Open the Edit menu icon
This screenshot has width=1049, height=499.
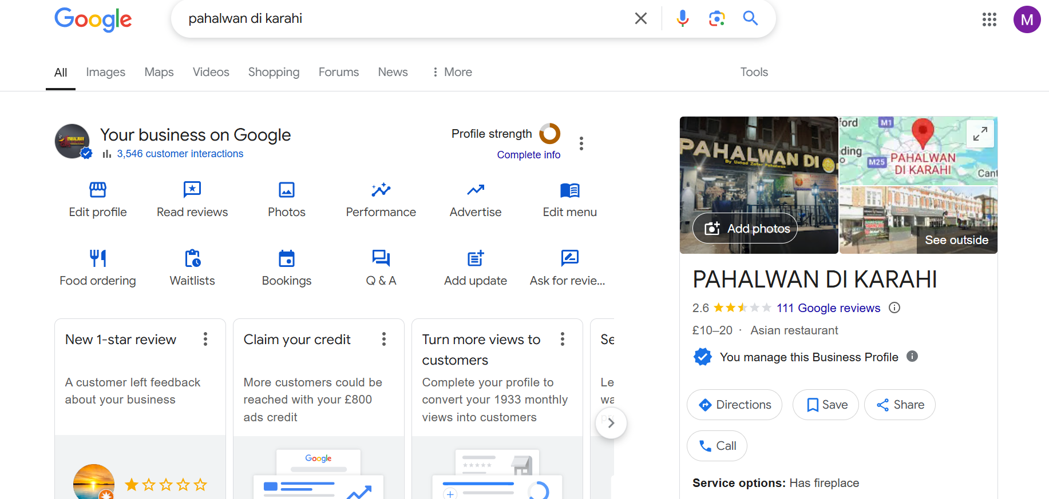(x=569, y=190)
